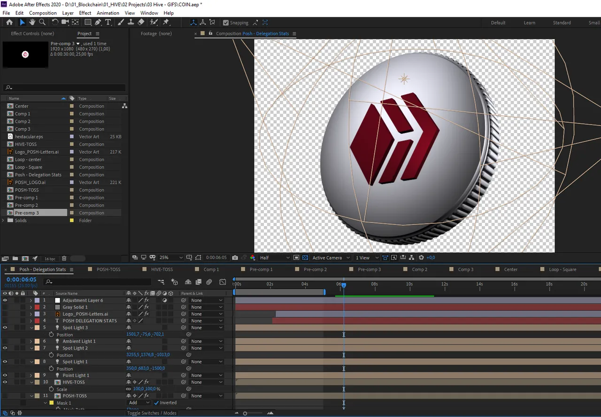This screenshot has height=417, width=601.
Task: Click the Spot Light 3 position value 1501,7
Action: [x=133, y=334]
